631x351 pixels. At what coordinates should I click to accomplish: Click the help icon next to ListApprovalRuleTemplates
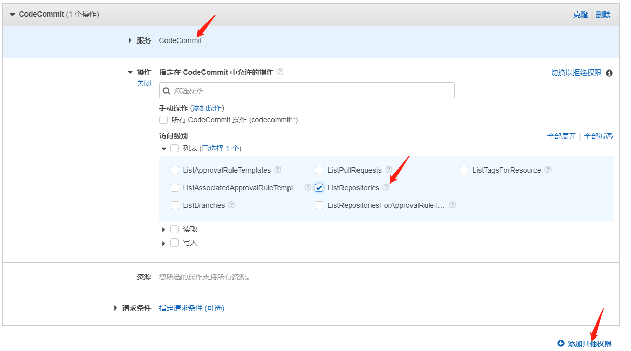(x=278, y=170)
